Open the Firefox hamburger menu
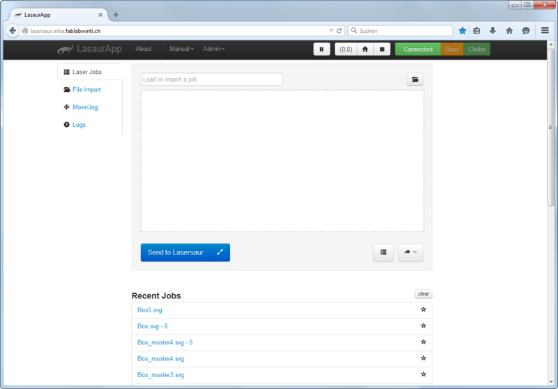 coord(545,31)
